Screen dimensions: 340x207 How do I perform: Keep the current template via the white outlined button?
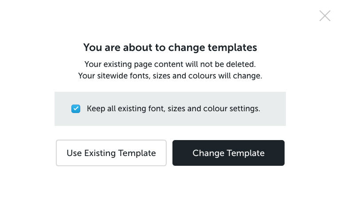click(x=111, y=153)
